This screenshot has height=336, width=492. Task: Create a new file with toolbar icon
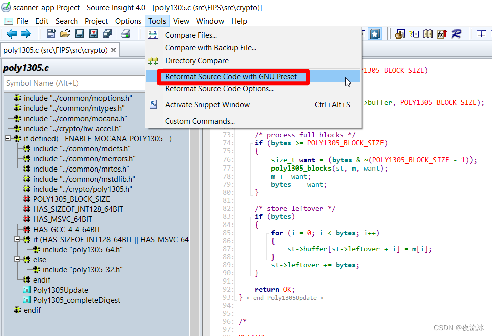click(x=51, y=34)
